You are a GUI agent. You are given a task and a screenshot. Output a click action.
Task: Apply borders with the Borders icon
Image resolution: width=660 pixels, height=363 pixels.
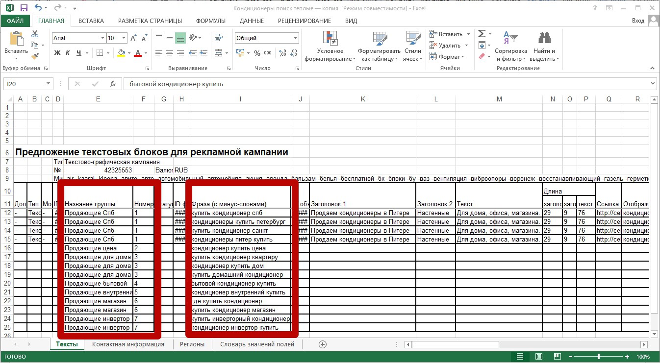100,53
